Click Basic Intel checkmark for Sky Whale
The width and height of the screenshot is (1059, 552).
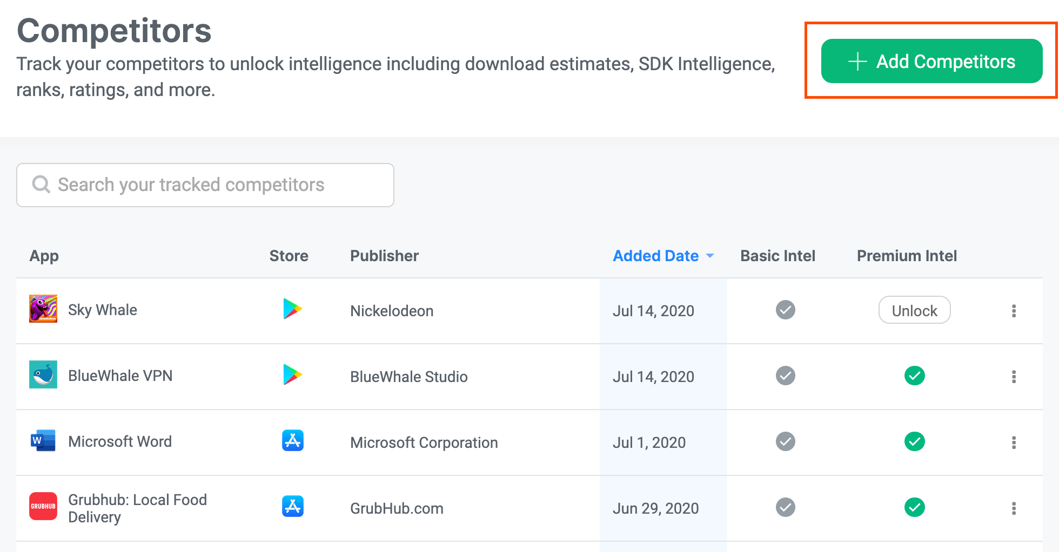click(x=786, y=310)
